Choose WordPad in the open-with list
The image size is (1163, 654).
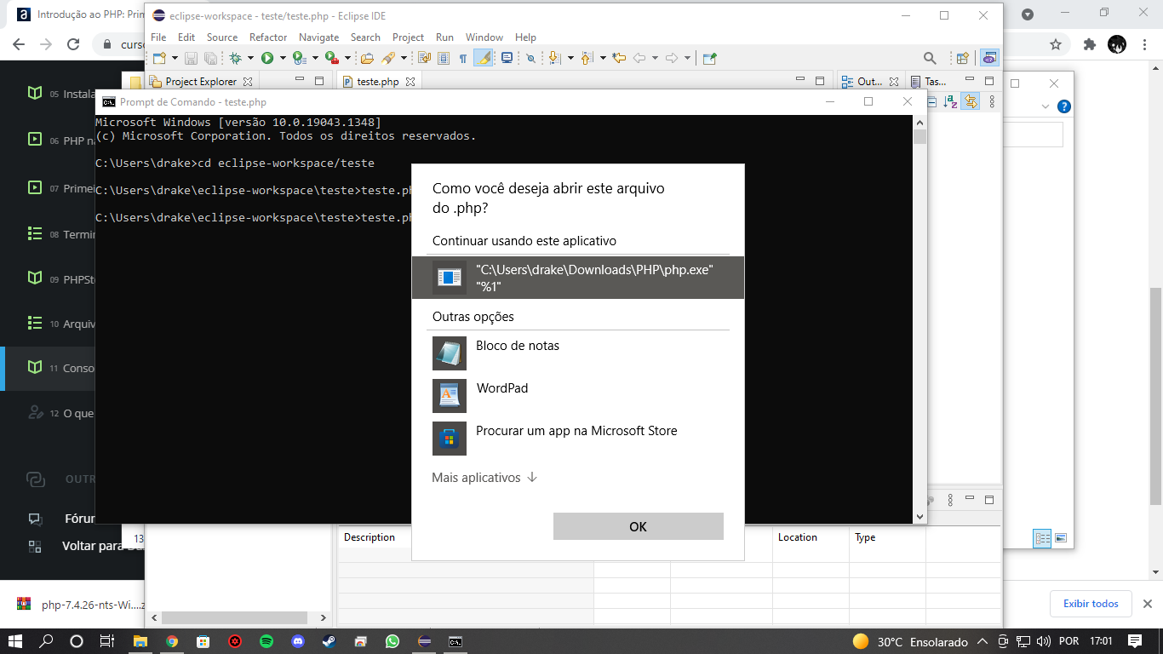coord(578,395)
